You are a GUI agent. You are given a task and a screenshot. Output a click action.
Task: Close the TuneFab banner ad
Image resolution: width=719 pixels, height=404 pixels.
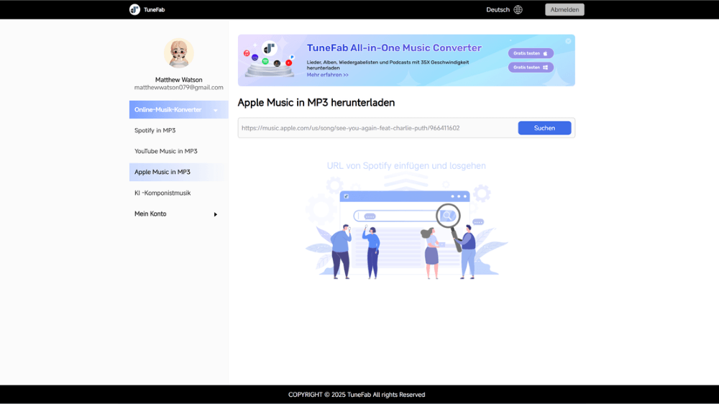tap(568, 41)
